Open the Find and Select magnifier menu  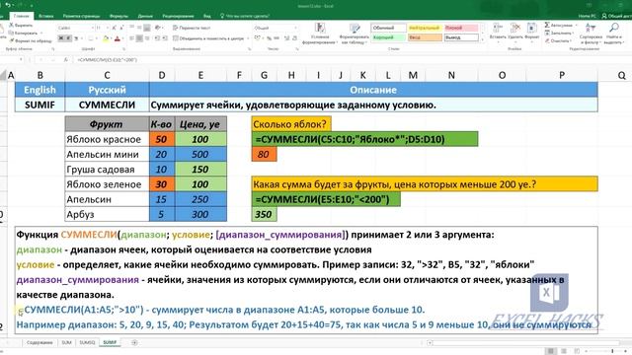pyautogui.click(x=613, y=34)
